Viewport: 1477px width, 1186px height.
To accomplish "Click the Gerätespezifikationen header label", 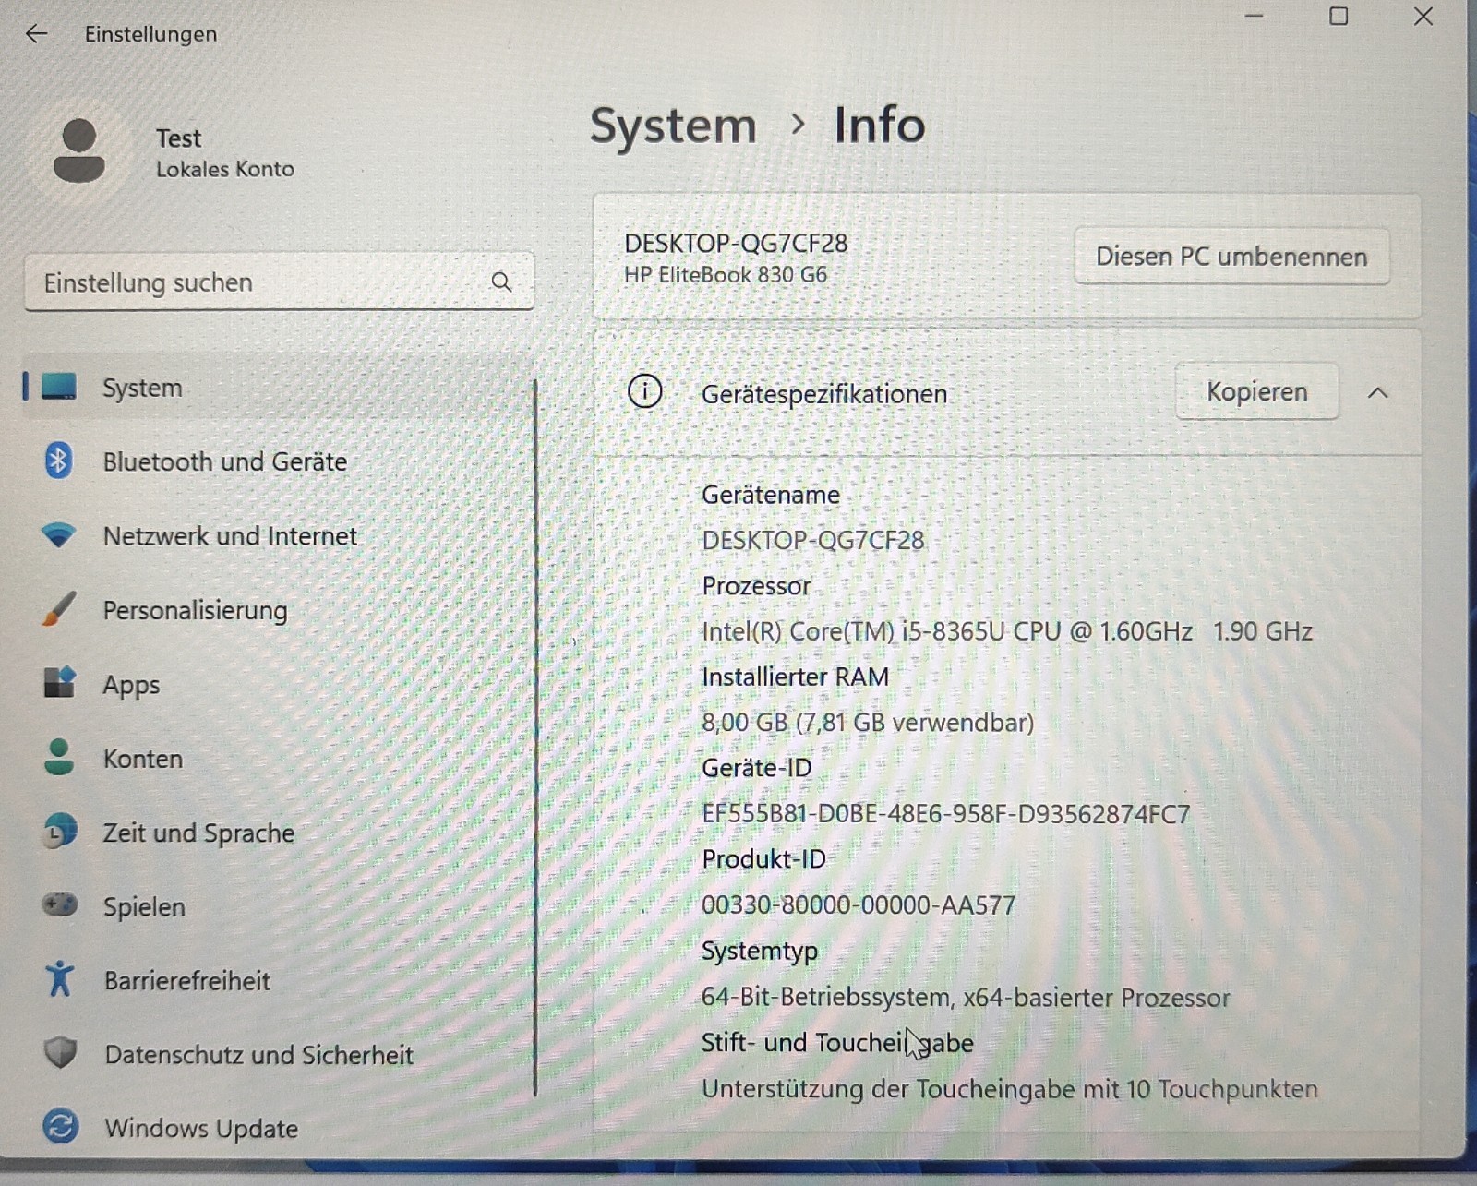I will click(824, 394).
